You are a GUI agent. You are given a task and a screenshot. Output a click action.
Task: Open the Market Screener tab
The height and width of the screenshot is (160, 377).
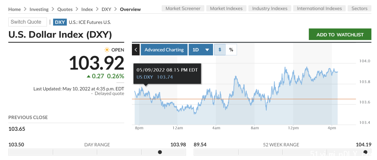click(x=183, y=8)
